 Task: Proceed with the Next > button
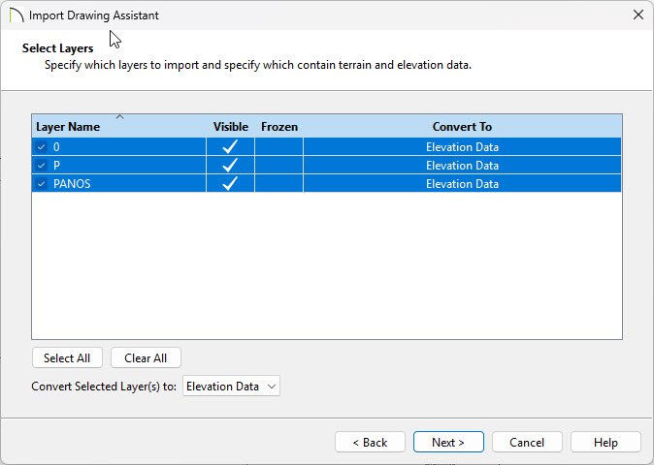pyautogui.click(x=448, y=442)
